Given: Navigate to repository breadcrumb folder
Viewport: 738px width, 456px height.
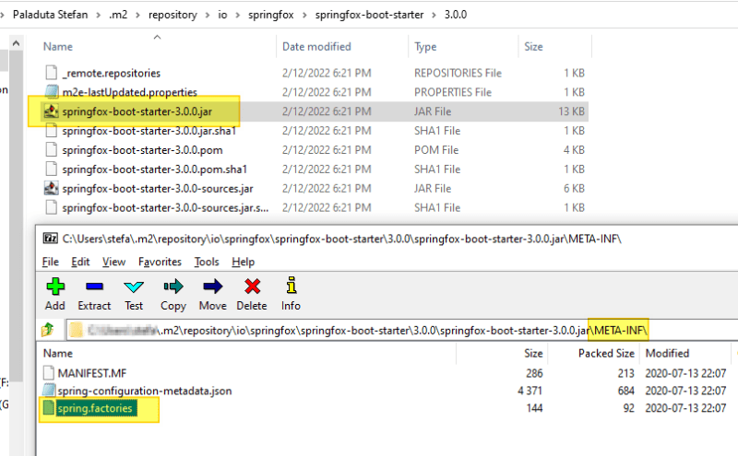Looking at the screenshot, I should click(173, 15).
